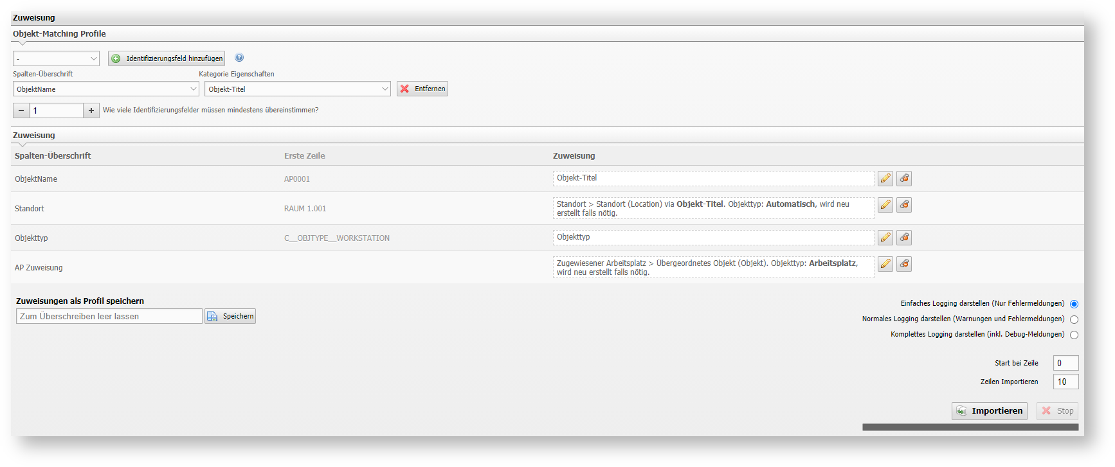Click the blue help icon beside Identifizierungsfeld hinzufügen
The height and width of the screenshot is (467, 1115).
click(239, 58)
